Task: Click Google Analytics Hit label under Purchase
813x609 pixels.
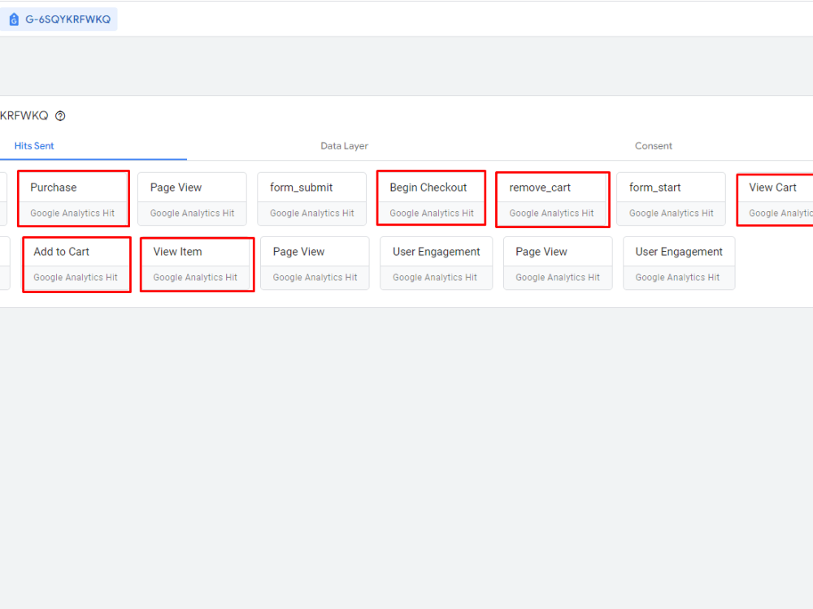Action: click(73, 213)
